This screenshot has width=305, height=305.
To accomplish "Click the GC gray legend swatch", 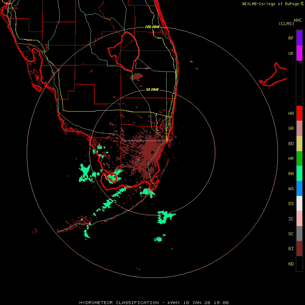I will (x=299, y=233).
